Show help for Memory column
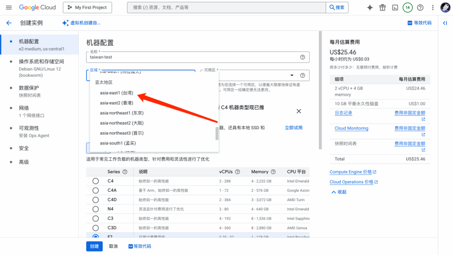This screenshot has width=453, height=255. click(273, 172)
